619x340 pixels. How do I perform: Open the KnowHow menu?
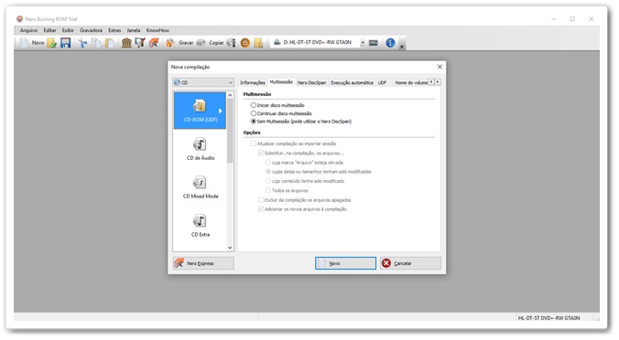[157, 30]
